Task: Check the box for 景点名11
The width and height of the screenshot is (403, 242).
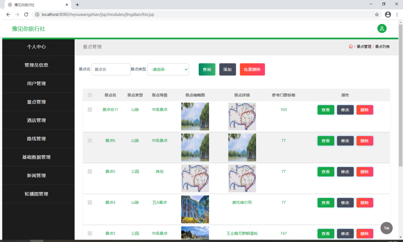Action: 90,109
